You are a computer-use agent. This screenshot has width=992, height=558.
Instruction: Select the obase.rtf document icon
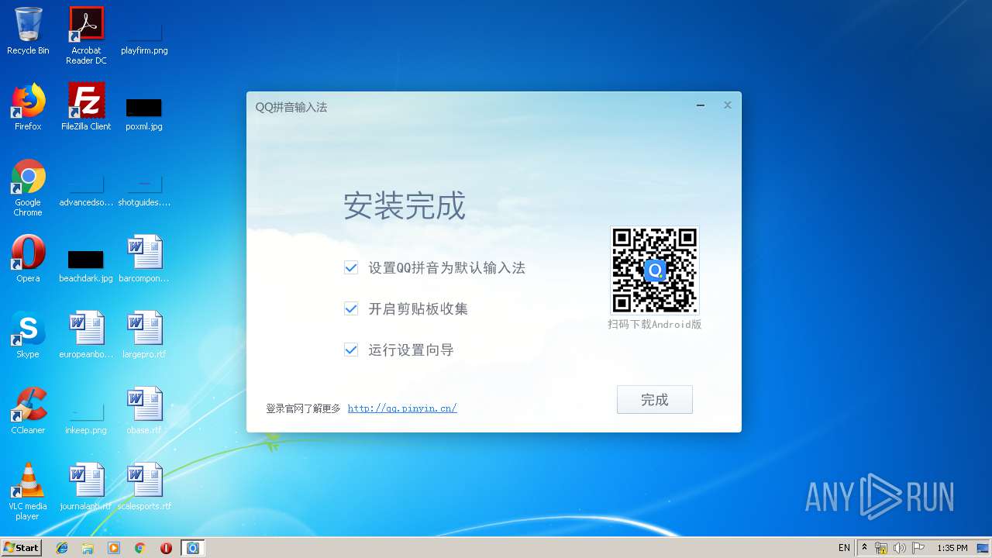[x=144, y=412]
